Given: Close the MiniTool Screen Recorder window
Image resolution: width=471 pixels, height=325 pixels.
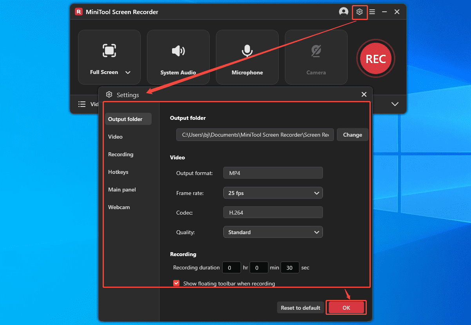Looking at the screenshot, I should click(x=397, y=12).
